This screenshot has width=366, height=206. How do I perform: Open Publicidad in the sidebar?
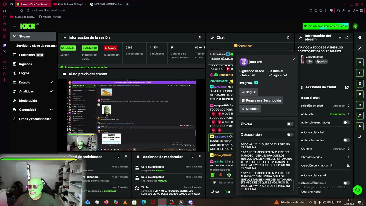(33, 55)
